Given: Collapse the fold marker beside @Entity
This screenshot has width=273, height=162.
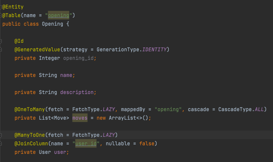Looking at the screenshot, I should click(1, 7).
